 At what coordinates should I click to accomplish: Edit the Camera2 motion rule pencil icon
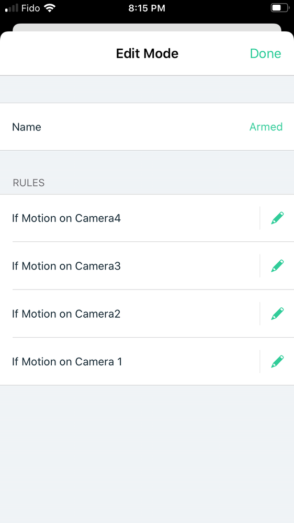tap(277, 314)
